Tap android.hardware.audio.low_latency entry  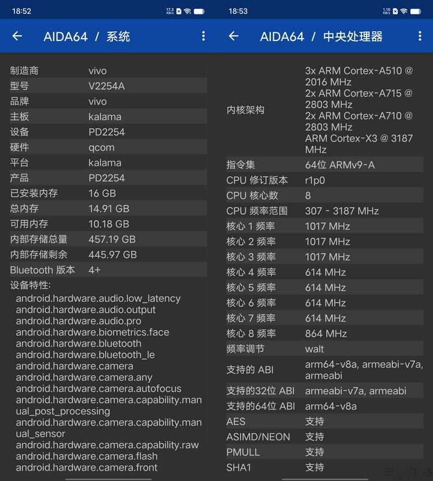click(98, 298)
